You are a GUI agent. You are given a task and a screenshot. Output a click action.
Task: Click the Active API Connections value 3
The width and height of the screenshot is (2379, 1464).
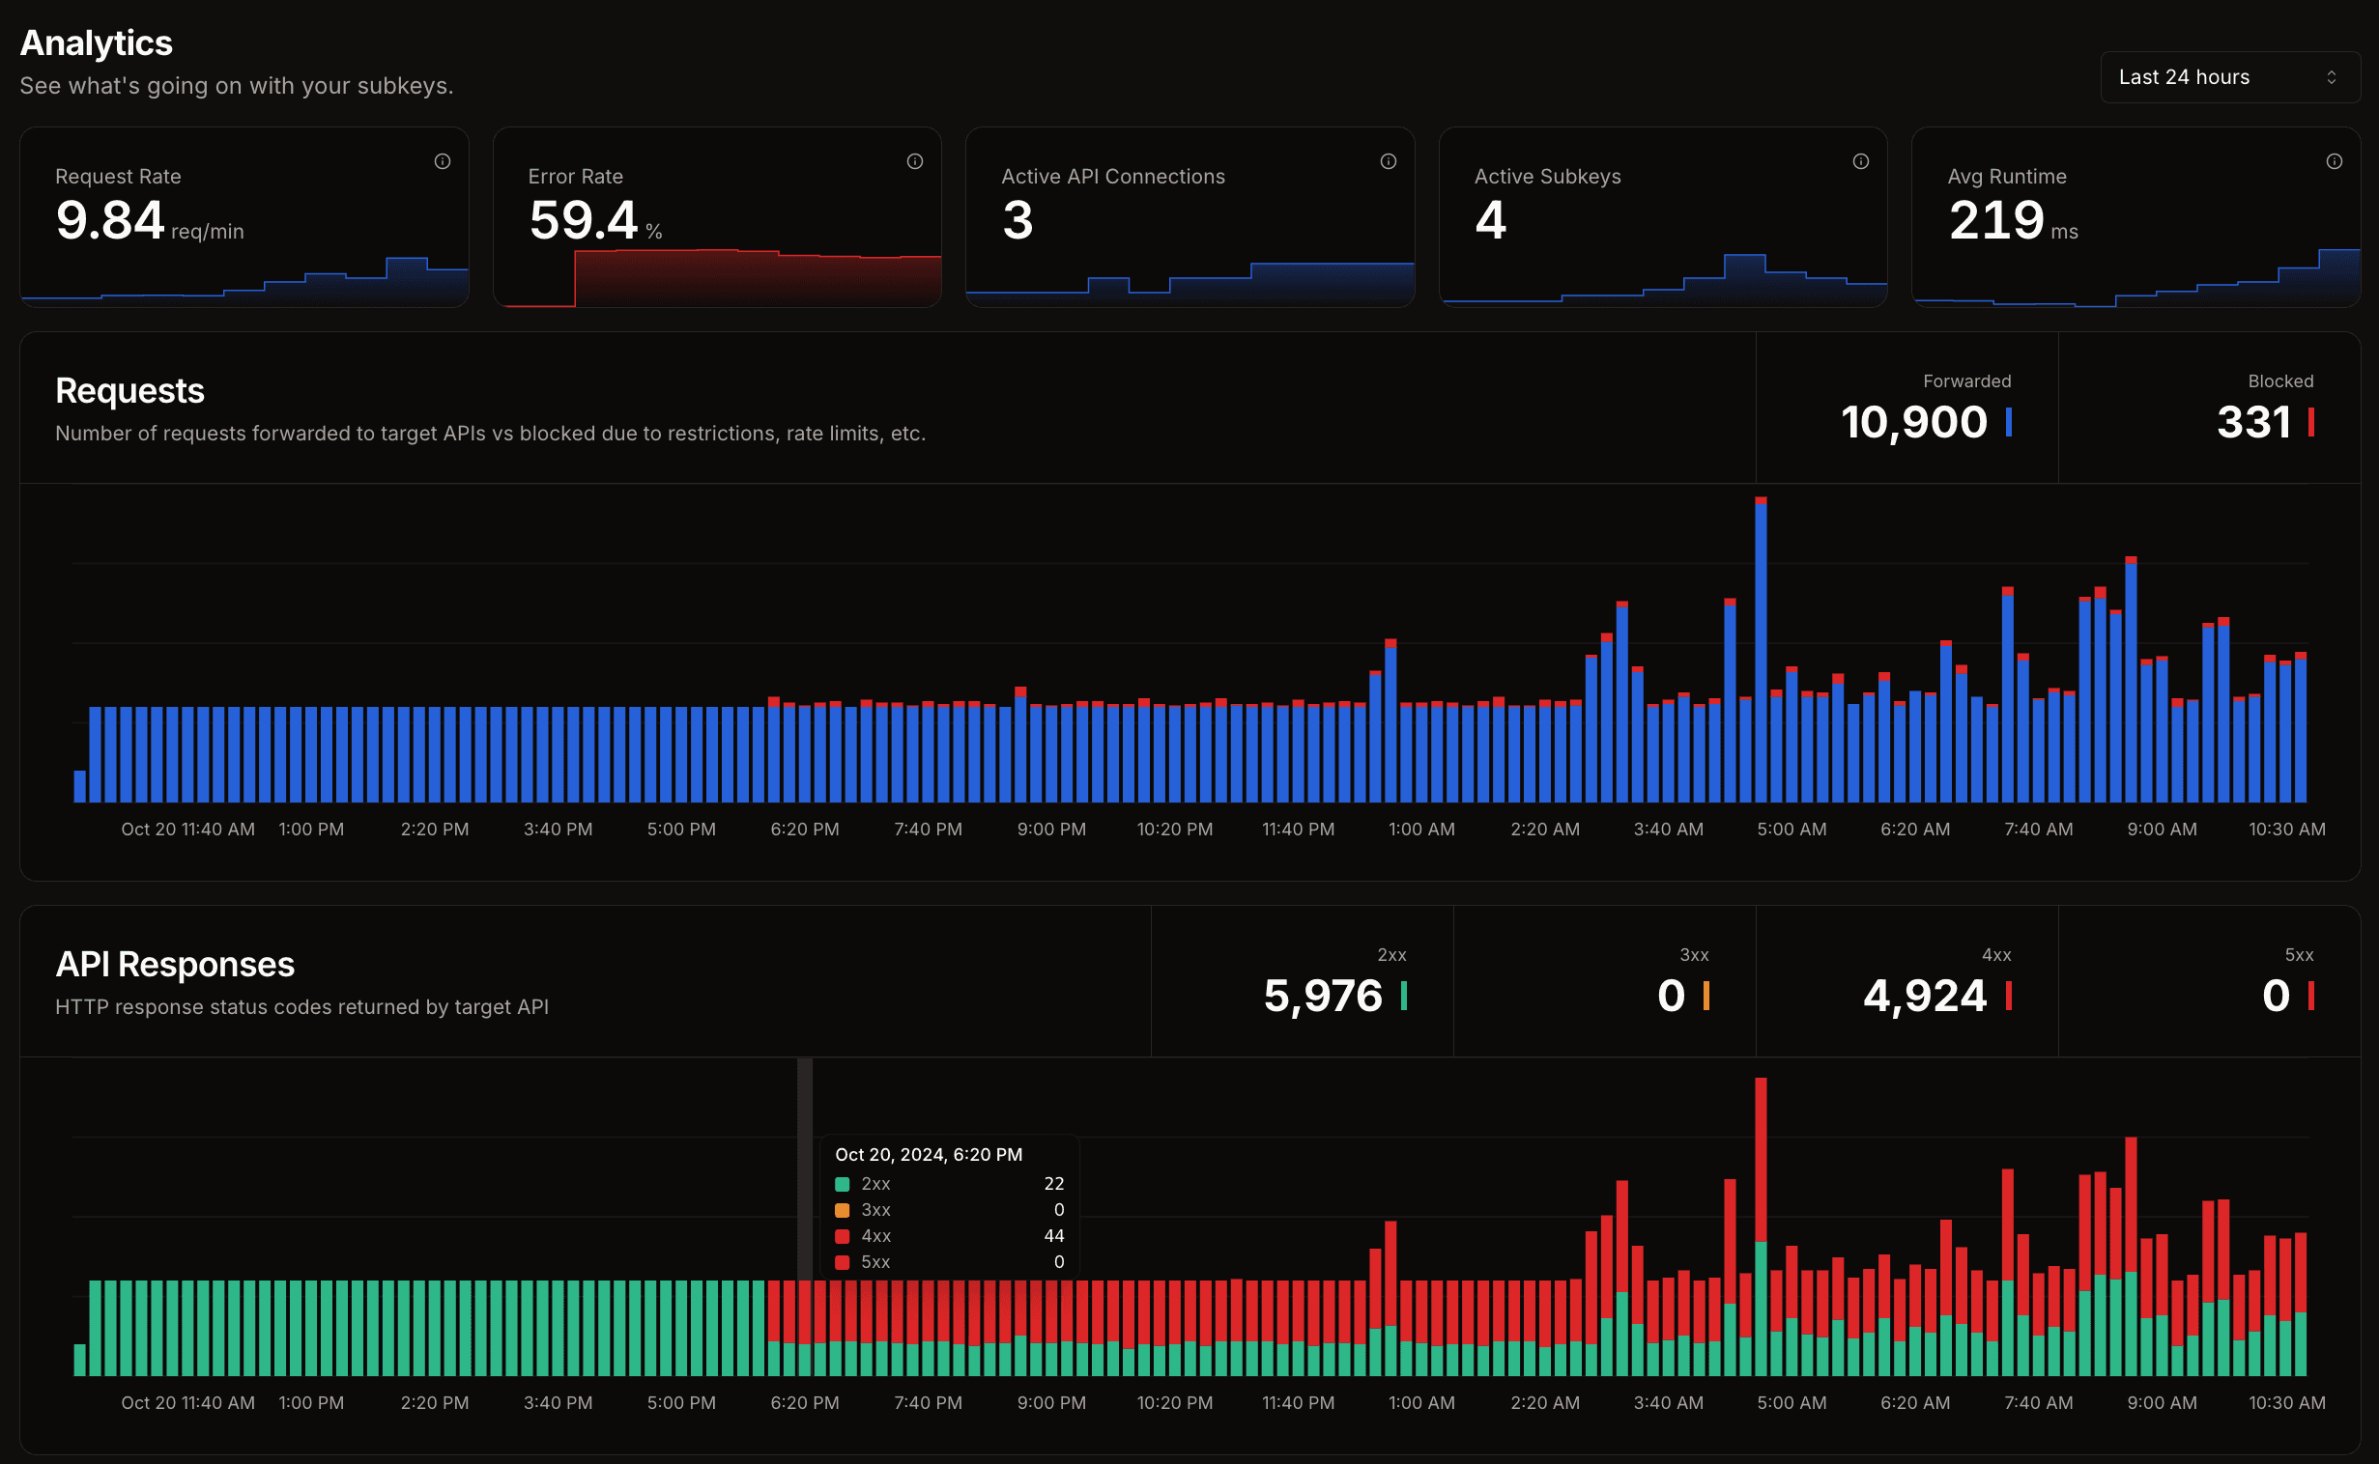[x=1018, y=221]
